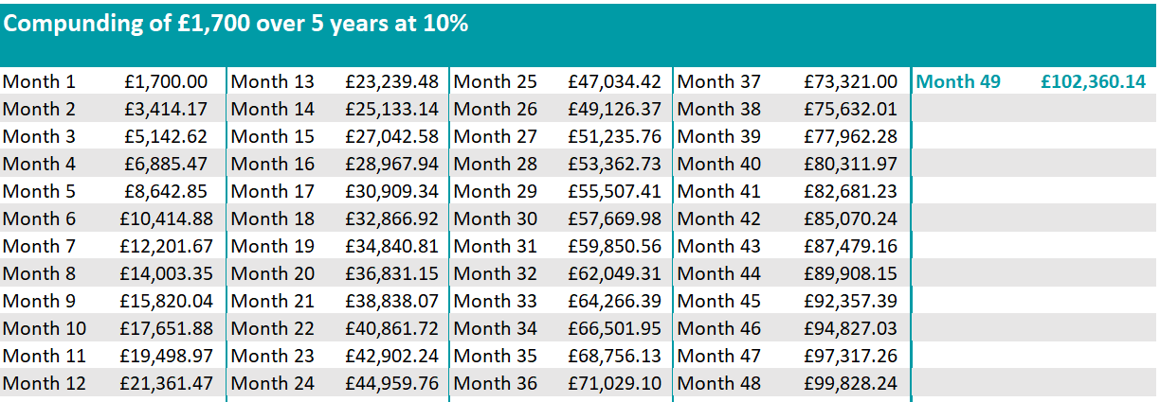The height and width of the screenshot is (402, 1160).
Task: Click the £71,029.10 amount cell
Action: pos(615,383)
